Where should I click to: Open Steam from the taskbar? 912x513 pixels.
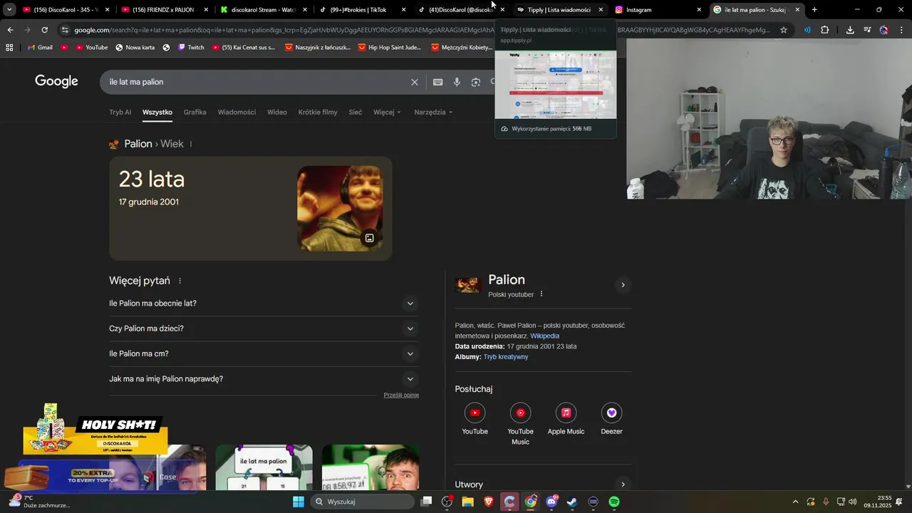[572, 502]
